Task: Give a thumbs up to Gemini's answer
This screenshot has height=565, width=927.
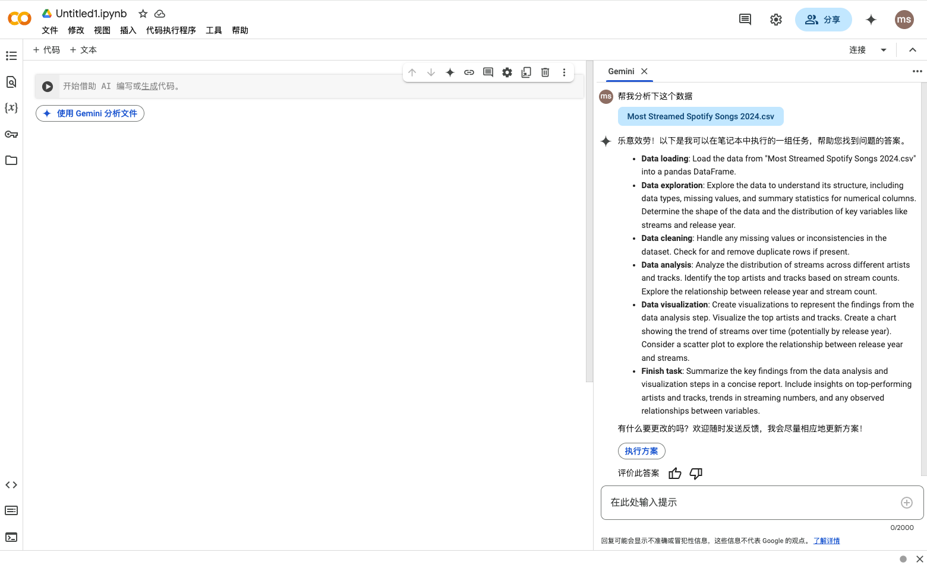Action: (x=674, y=473)
